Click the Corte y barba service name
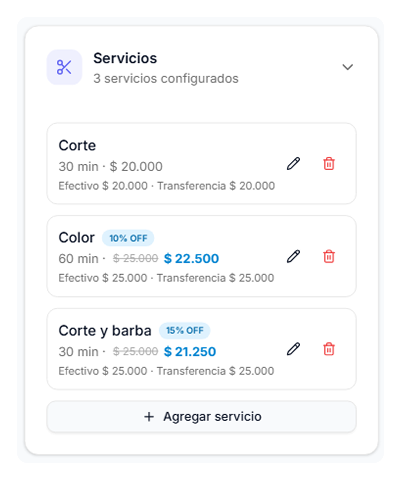The width and height of the screenshot is (401, 480). click(x=105, y=331)
